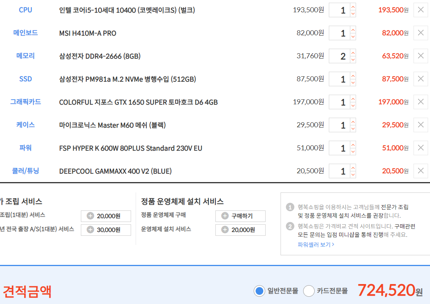Click CPU quantity input field

click(x=340, y=10)
